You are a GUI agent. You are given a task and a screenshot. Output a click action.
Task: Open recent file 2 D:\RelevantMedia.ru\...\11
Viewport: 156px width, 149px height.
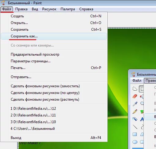54,115
